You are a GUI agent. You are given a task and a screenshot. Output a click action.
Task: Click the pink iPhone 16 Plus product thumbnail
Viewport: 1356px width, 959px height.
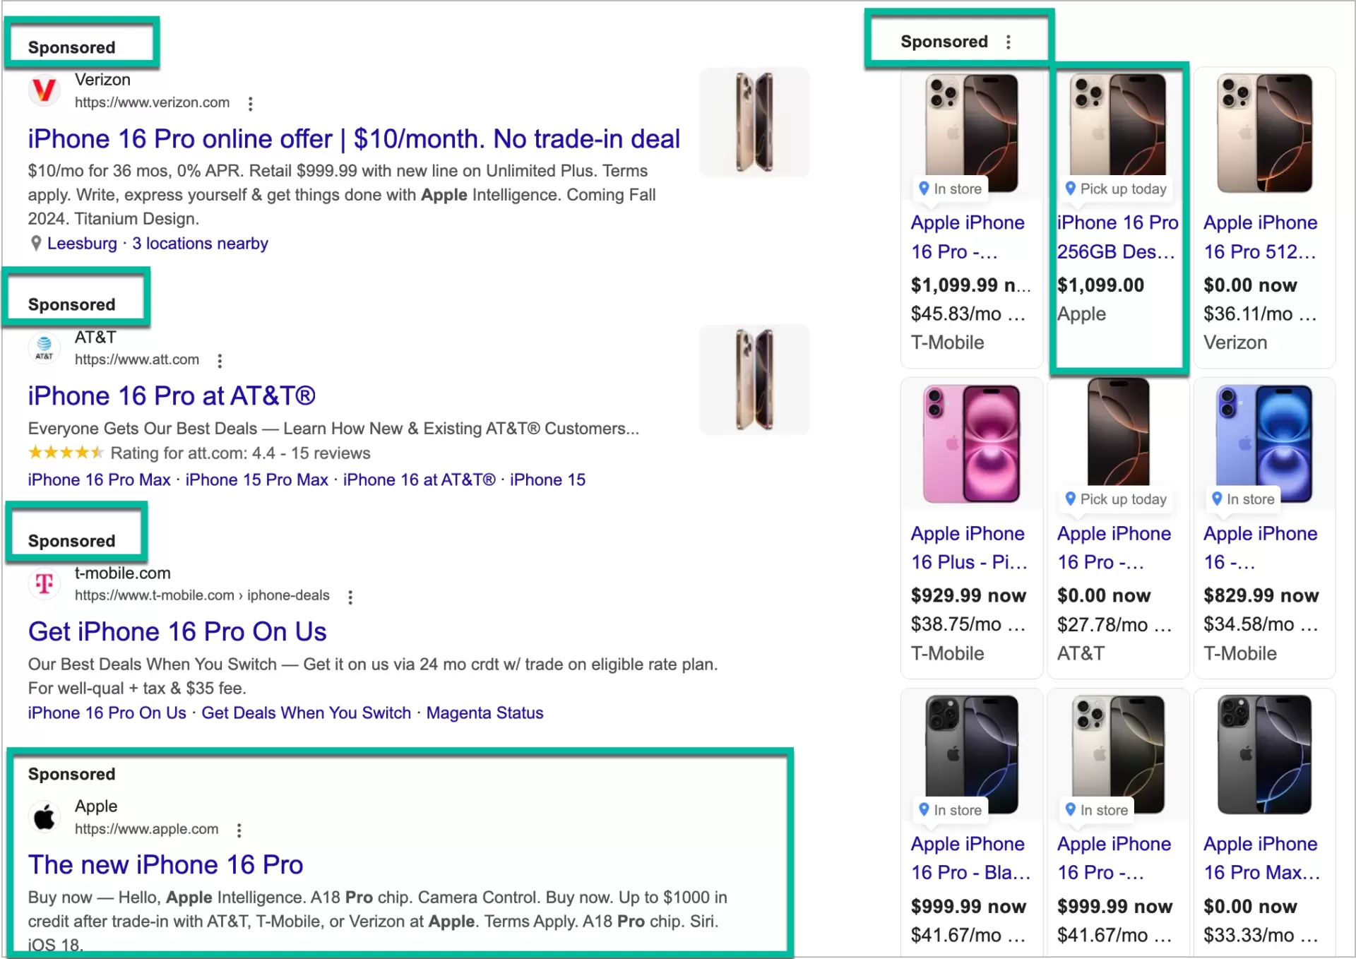pos(970,443)
